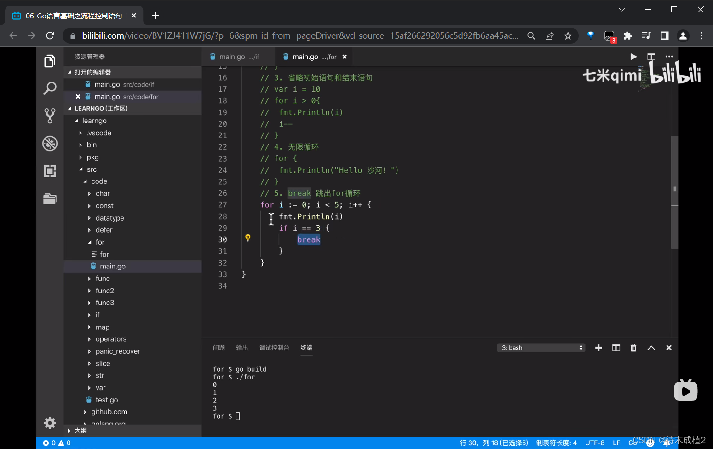Maximize the terminal panel with up chevron
713x449 pixels.
pyautogui.click(x=651, y=348)
